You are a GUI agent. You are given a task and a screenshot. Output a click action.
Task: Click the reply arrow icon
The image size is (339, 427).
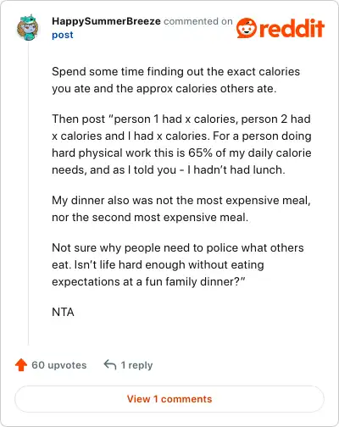coord(110,365)
